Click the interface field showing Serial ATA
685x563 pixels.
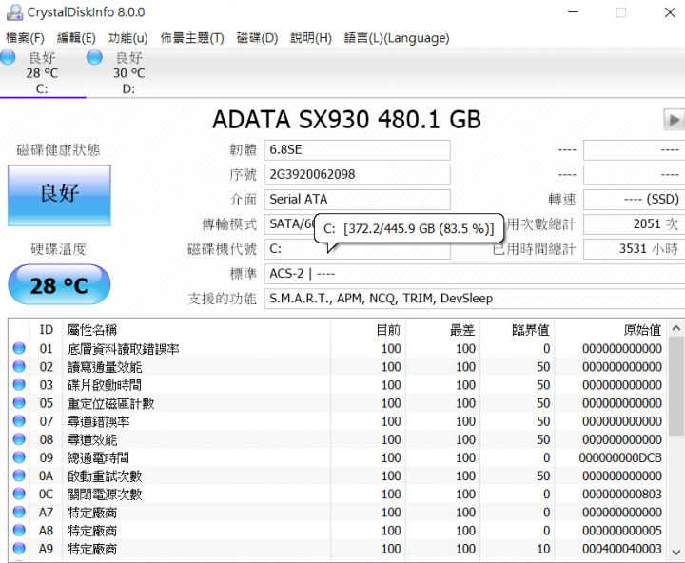358,199
